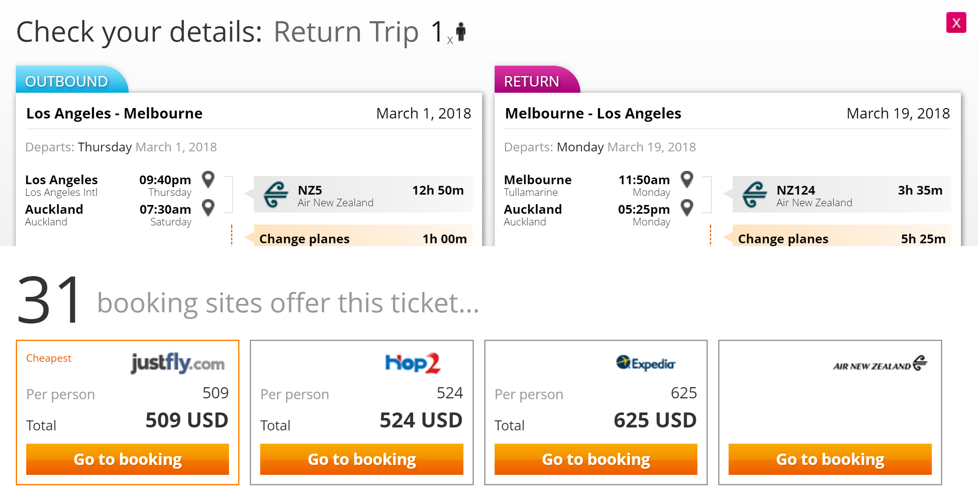This screenshot has height=489, width=978.
Task: Click the return Change planes 5h 25m row
Action: (x=841, y=238)
